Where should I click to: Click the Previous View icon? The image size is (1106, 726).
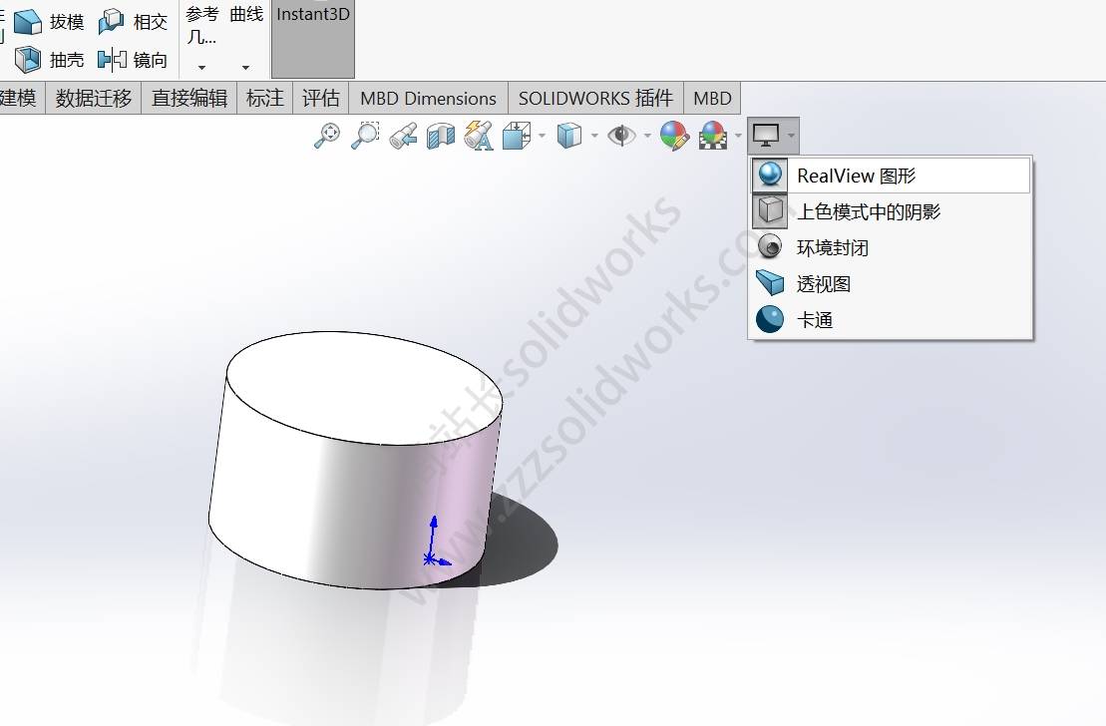coord(403,136)
